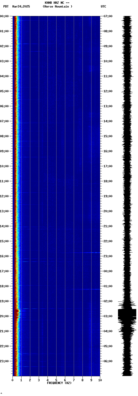Click the 07:00 UTC time label
The width and height of the screenshot is (138, 396).
pos(108,16)
